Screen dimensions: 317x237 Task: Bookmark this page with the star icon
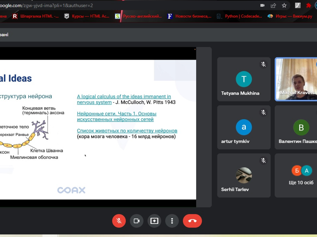click(x=284, y=5)
